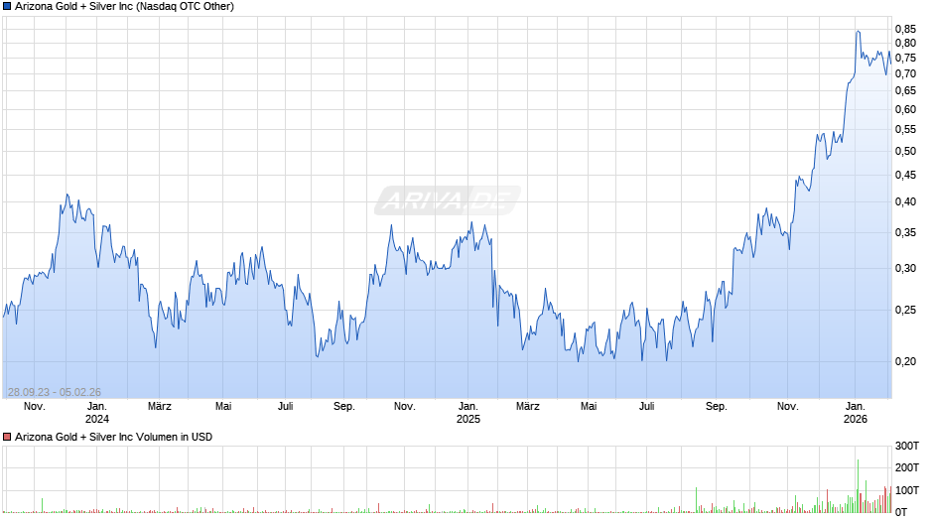Screen dimensions: 933x522
Task: Click the 100T volume axis label
Action: pos(907,490)
